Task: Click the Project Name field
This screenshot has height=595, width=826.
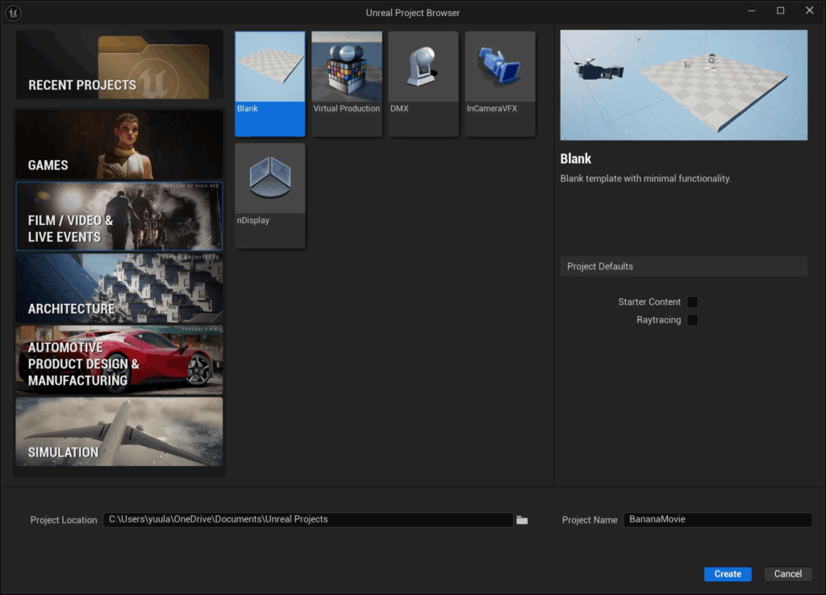Action: [x=717, y=520]
